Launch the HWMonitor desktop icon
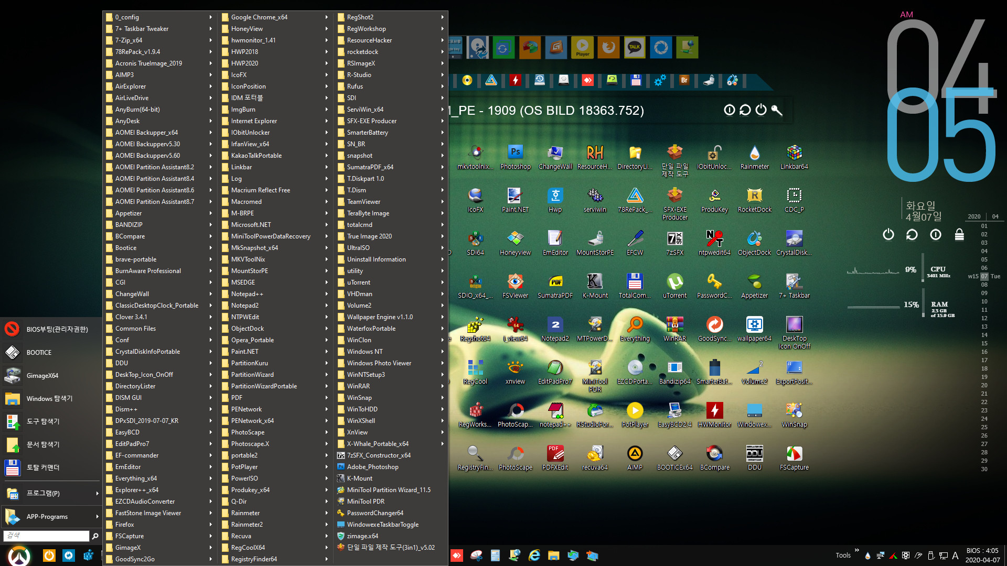This screenshot has width=1007, height=566. coord(714,415)
